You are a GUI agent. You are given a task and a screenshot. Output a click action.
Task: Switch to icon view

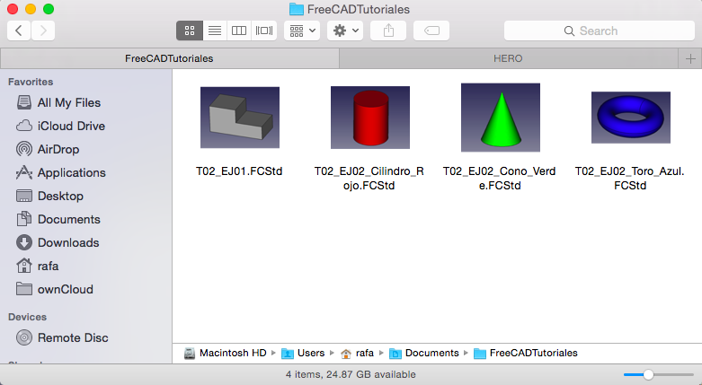click(x=190, y=31)
